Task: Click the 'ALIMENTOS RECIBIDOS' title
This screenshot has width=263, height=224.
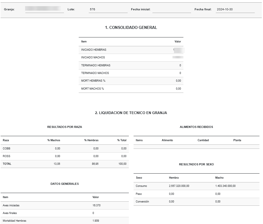Action: [196, 127]
